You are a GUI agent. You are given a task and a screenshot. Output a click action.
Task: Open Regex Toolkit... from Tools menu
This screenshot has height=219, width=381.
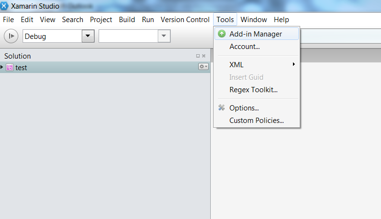click(x=256, y=90)
